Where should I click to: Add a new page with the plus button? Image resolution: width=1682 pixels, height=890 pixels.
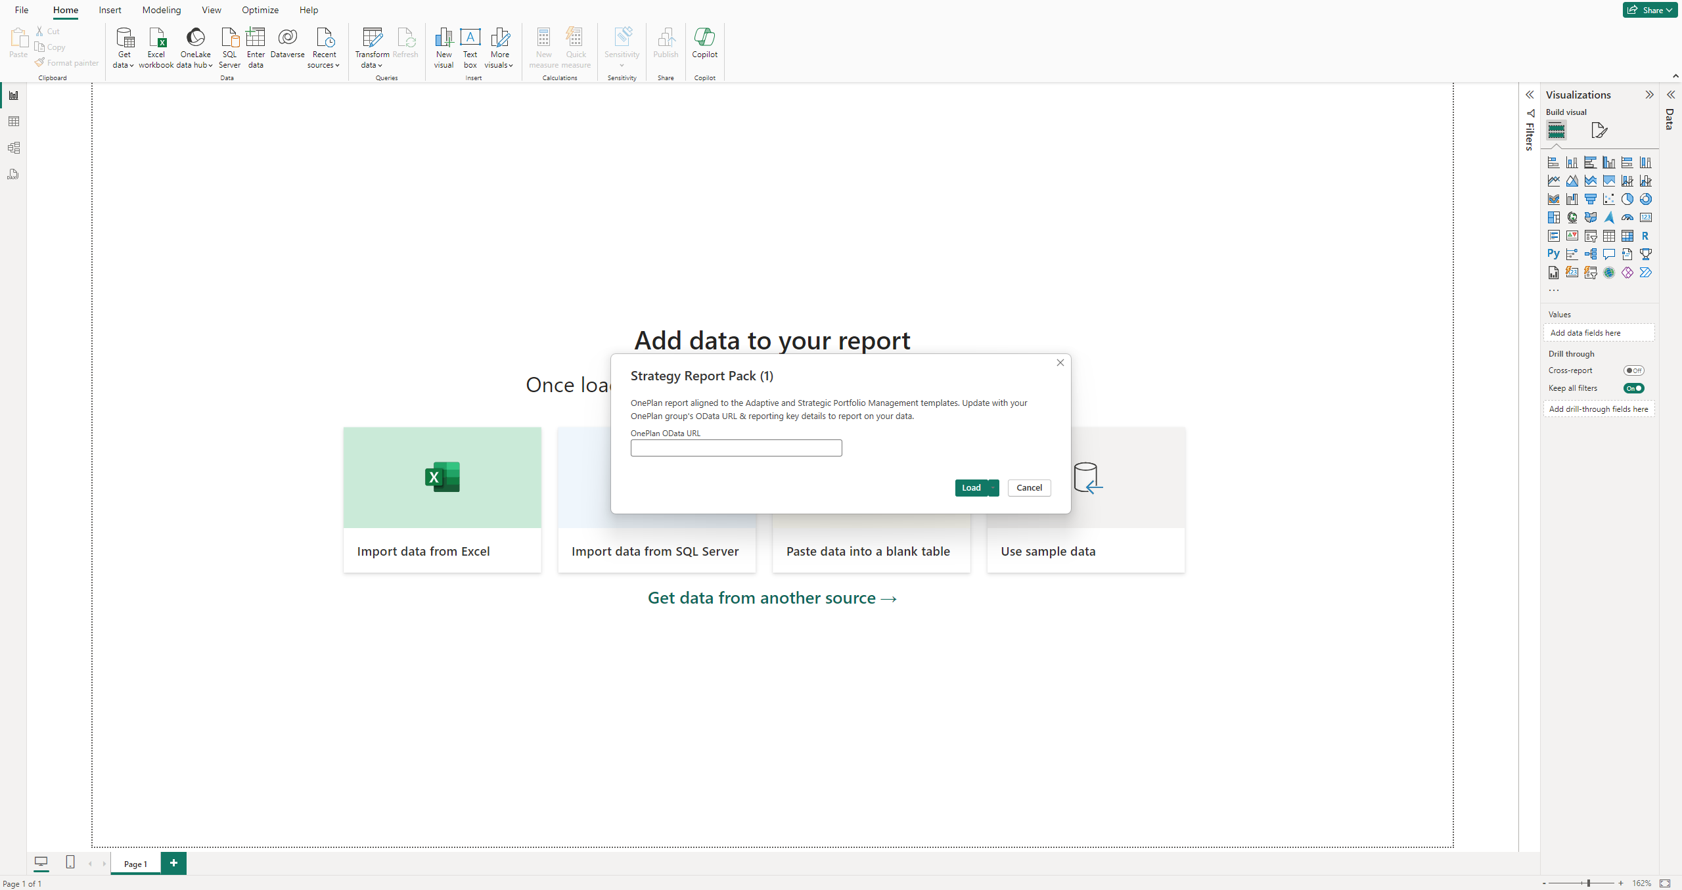point(173,863)
